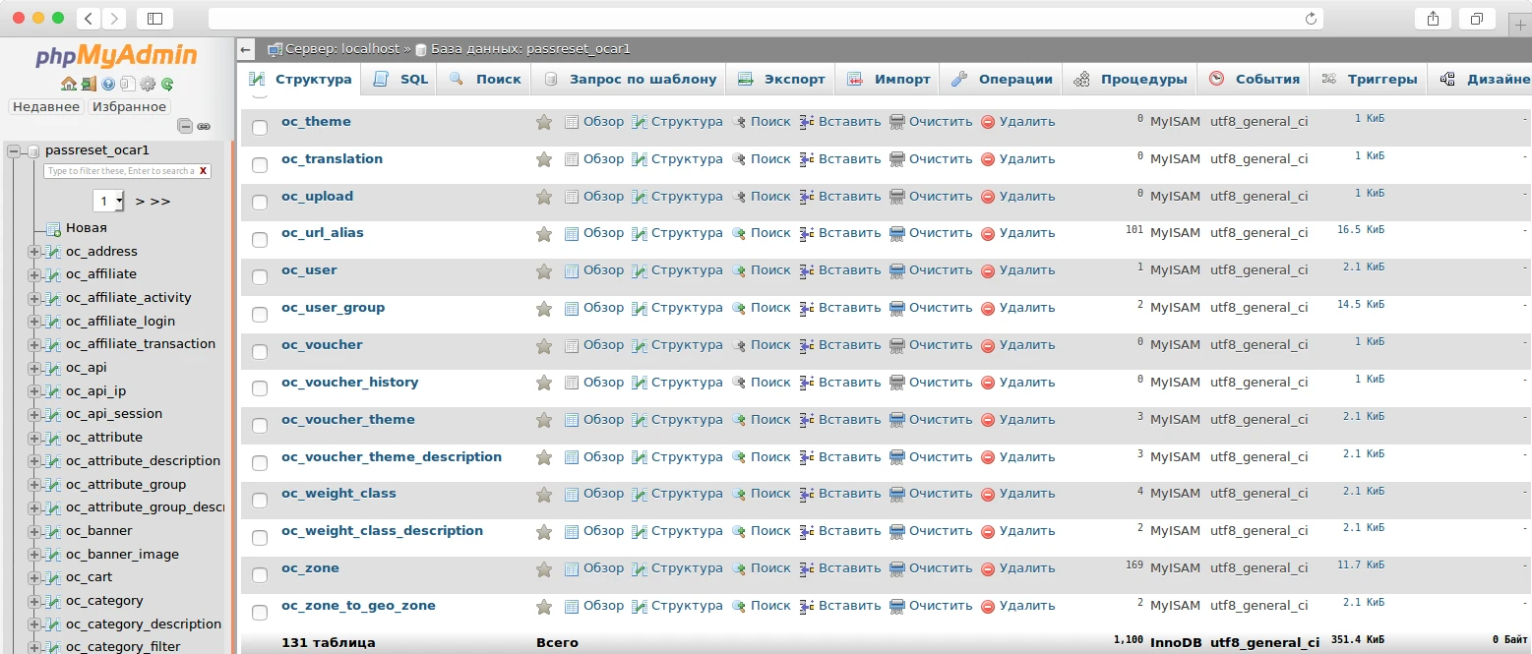Viewport: 1532px width, 654px height.
Task: Open navigation panel settings gear icon
Action: 148,85
